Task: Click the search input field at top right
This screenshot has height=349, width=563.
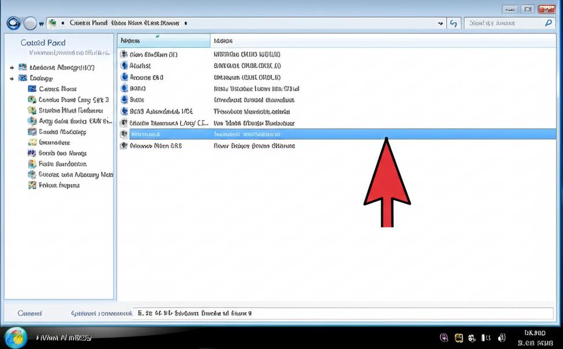Action: pos(503,23)
